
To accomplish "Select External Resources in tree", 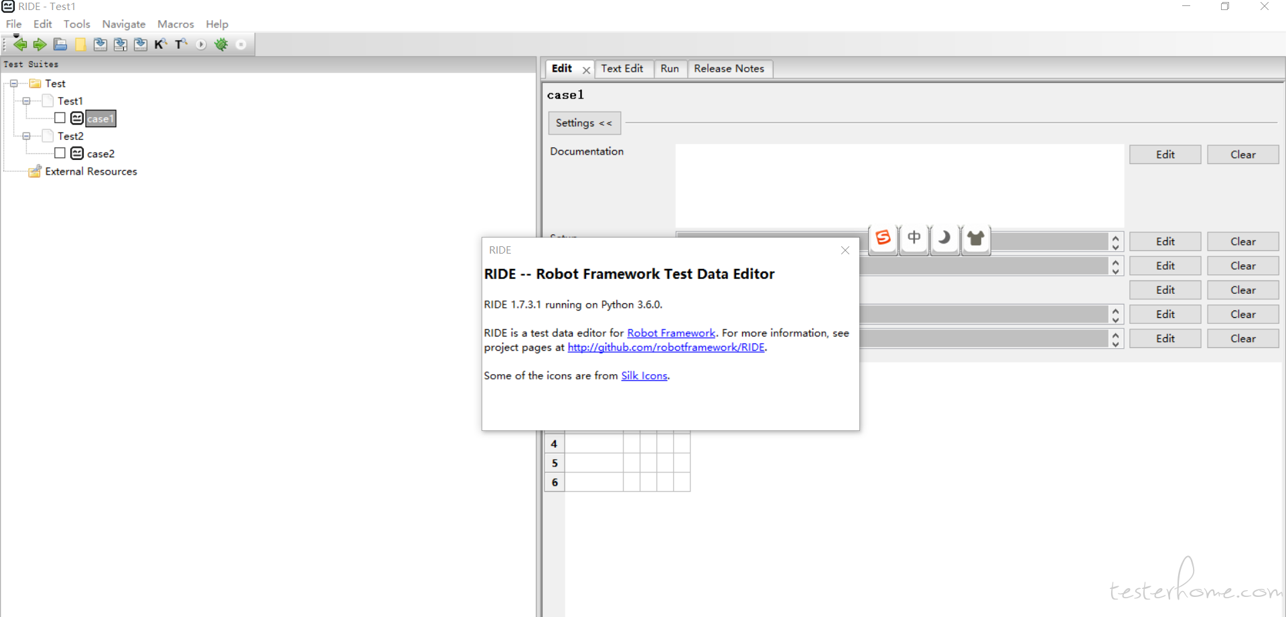I will pos(91,171).
